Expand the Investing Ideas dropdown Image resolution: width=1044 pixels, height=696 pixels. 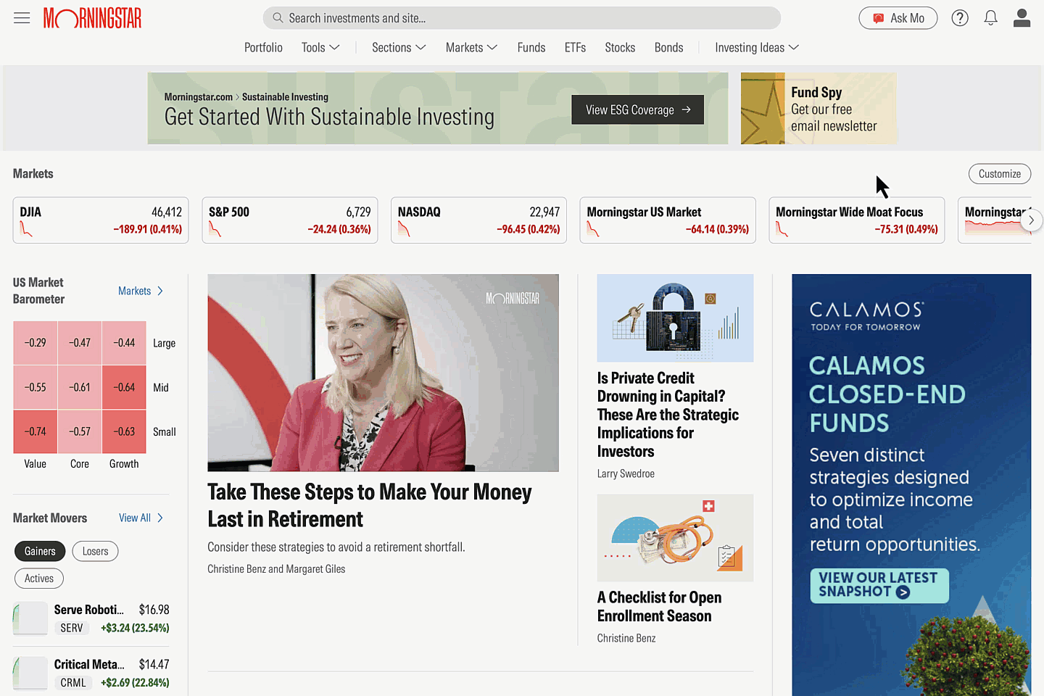coord(757,47)
